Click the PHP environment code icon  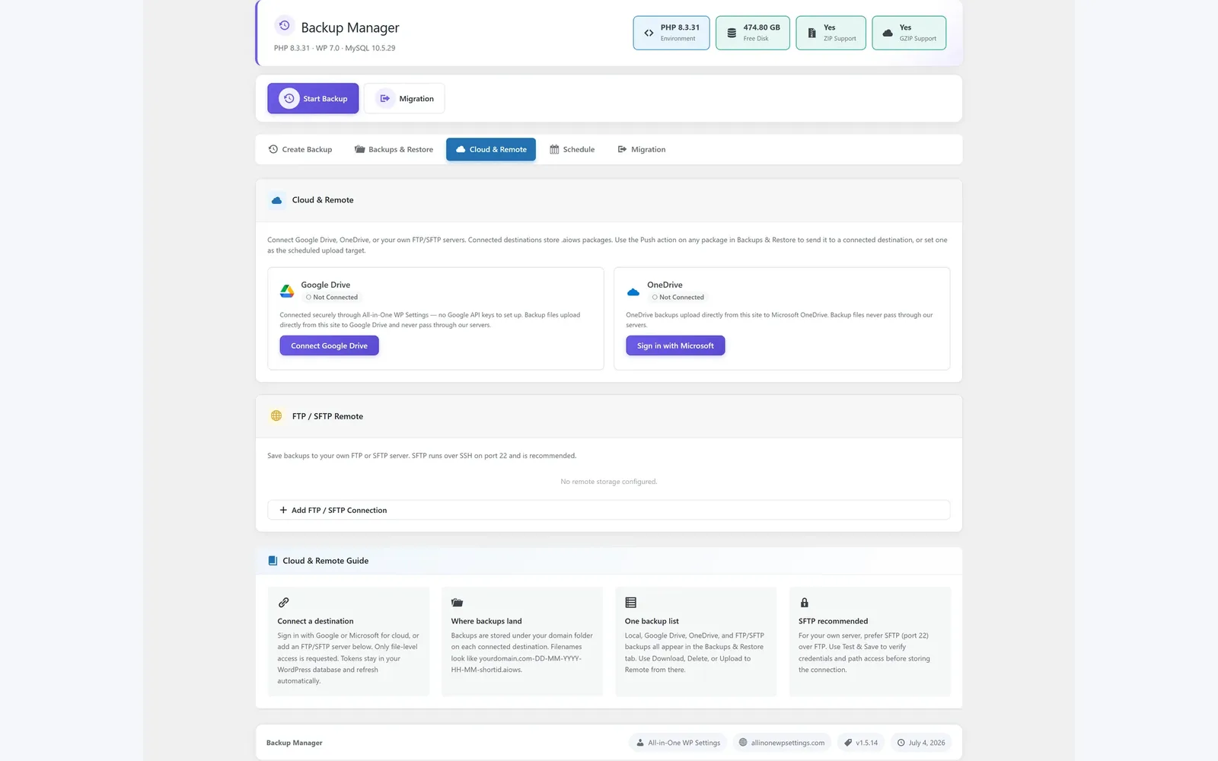click(x=649, y=33)
